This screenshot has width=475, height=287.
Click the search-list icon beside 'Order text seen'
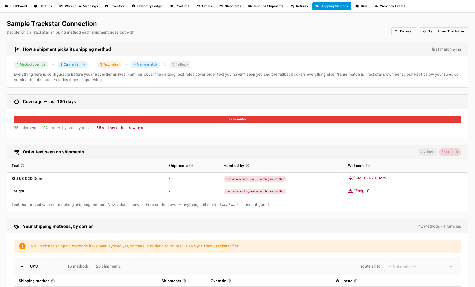pos(17,152)
